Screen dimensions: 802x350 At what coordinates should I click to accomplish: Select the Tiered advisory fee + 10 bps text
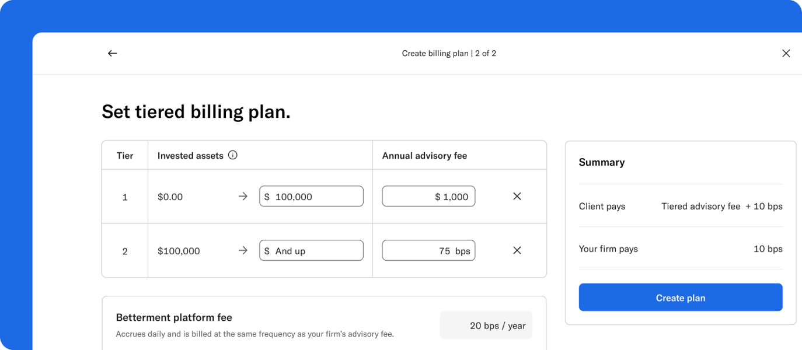[721, 206]
